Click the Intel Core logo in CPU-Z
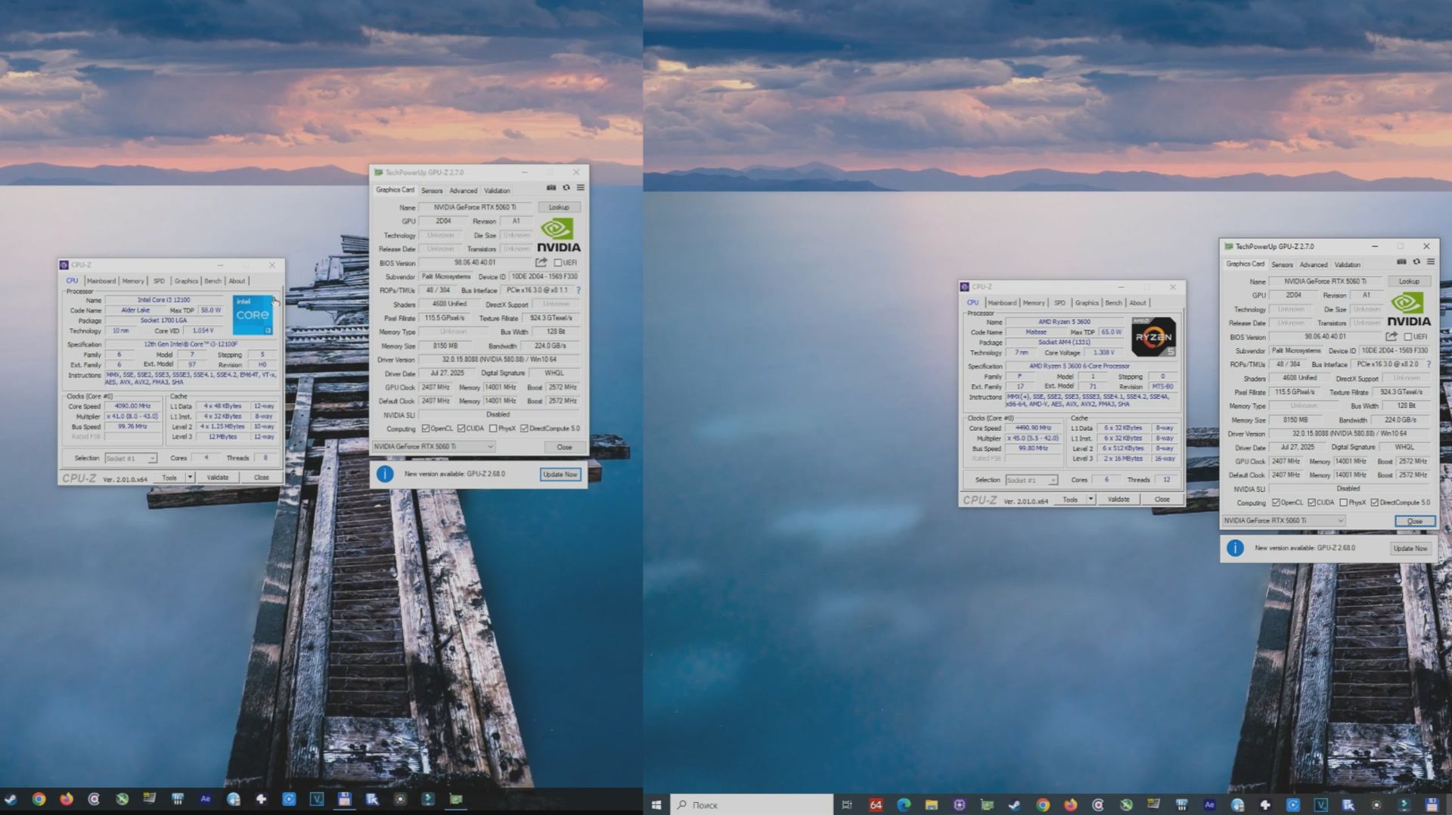This screenshot has width=1452, height=815. 253,315
